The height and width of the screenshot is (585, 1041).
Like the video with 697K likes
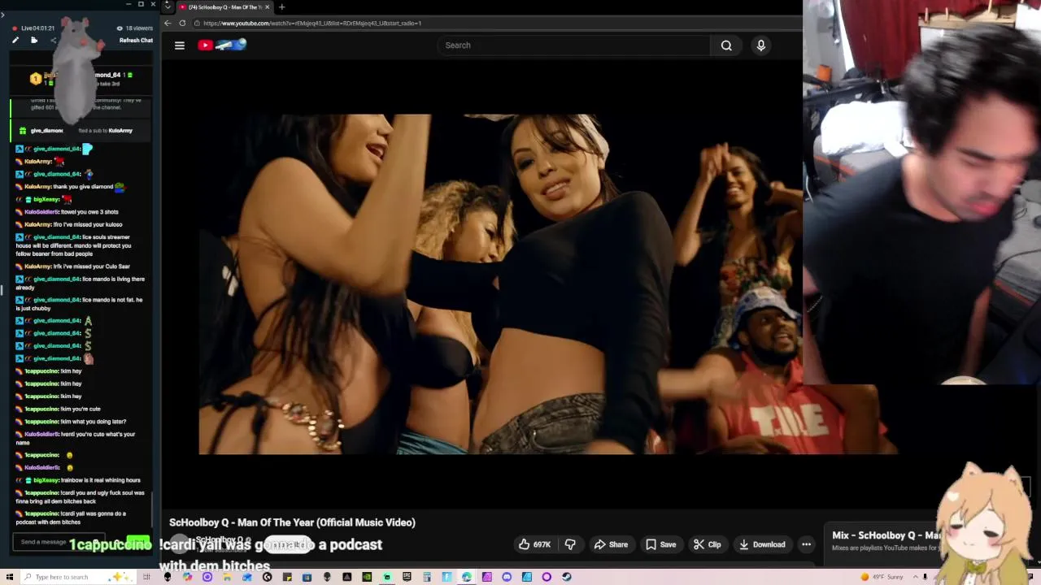tap(534, 544)
